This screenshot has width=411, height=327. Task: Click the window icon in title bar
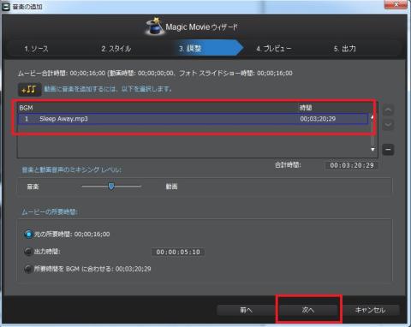coord(6,6)
